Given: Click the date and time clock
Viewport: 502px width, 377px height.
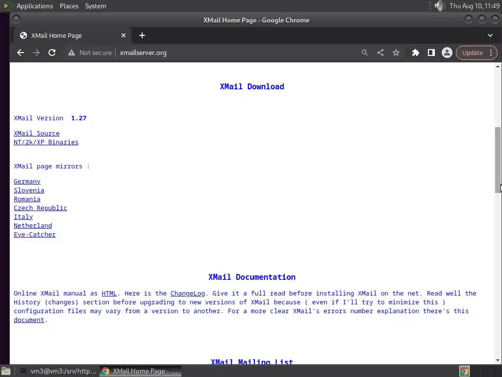Looking at the screenshot, I should (474, 6).
